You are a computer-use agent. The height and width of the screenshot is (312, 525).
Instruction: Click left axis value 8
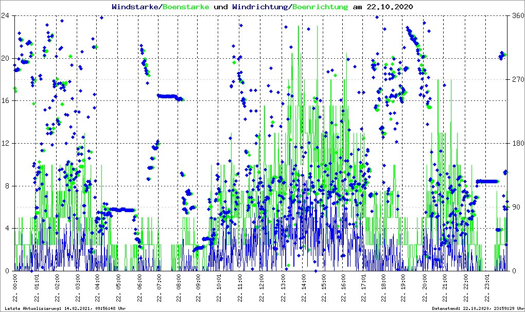(x=7, y=186)
